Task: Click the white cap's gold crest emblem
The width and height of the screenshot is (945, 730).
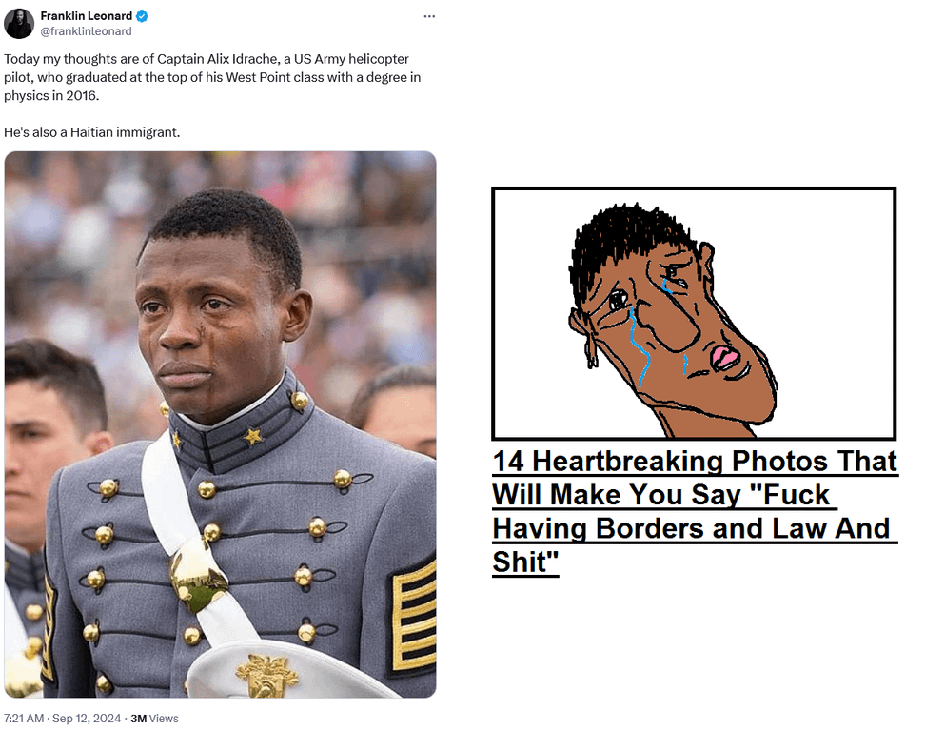Action: [266, 675]
